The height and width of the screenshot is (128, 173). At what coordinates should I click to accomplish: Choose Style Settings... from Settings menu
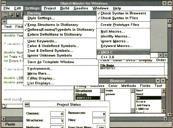pos(41,18)
